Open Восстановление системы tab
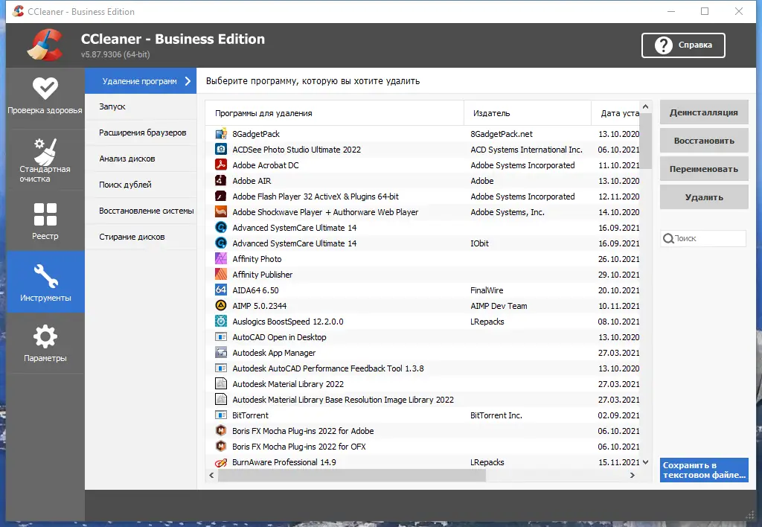The image size is (762, 527). click(141, 211)
